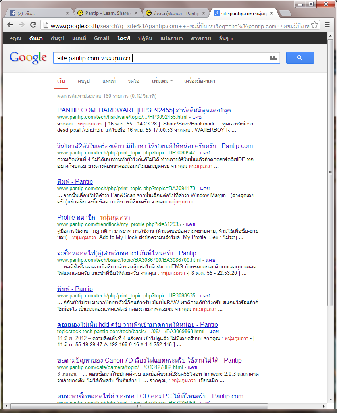The height and width of the screenshot is (413, 337).
Task: Select the แผนที่ results tab
Action: click(109, 81)
